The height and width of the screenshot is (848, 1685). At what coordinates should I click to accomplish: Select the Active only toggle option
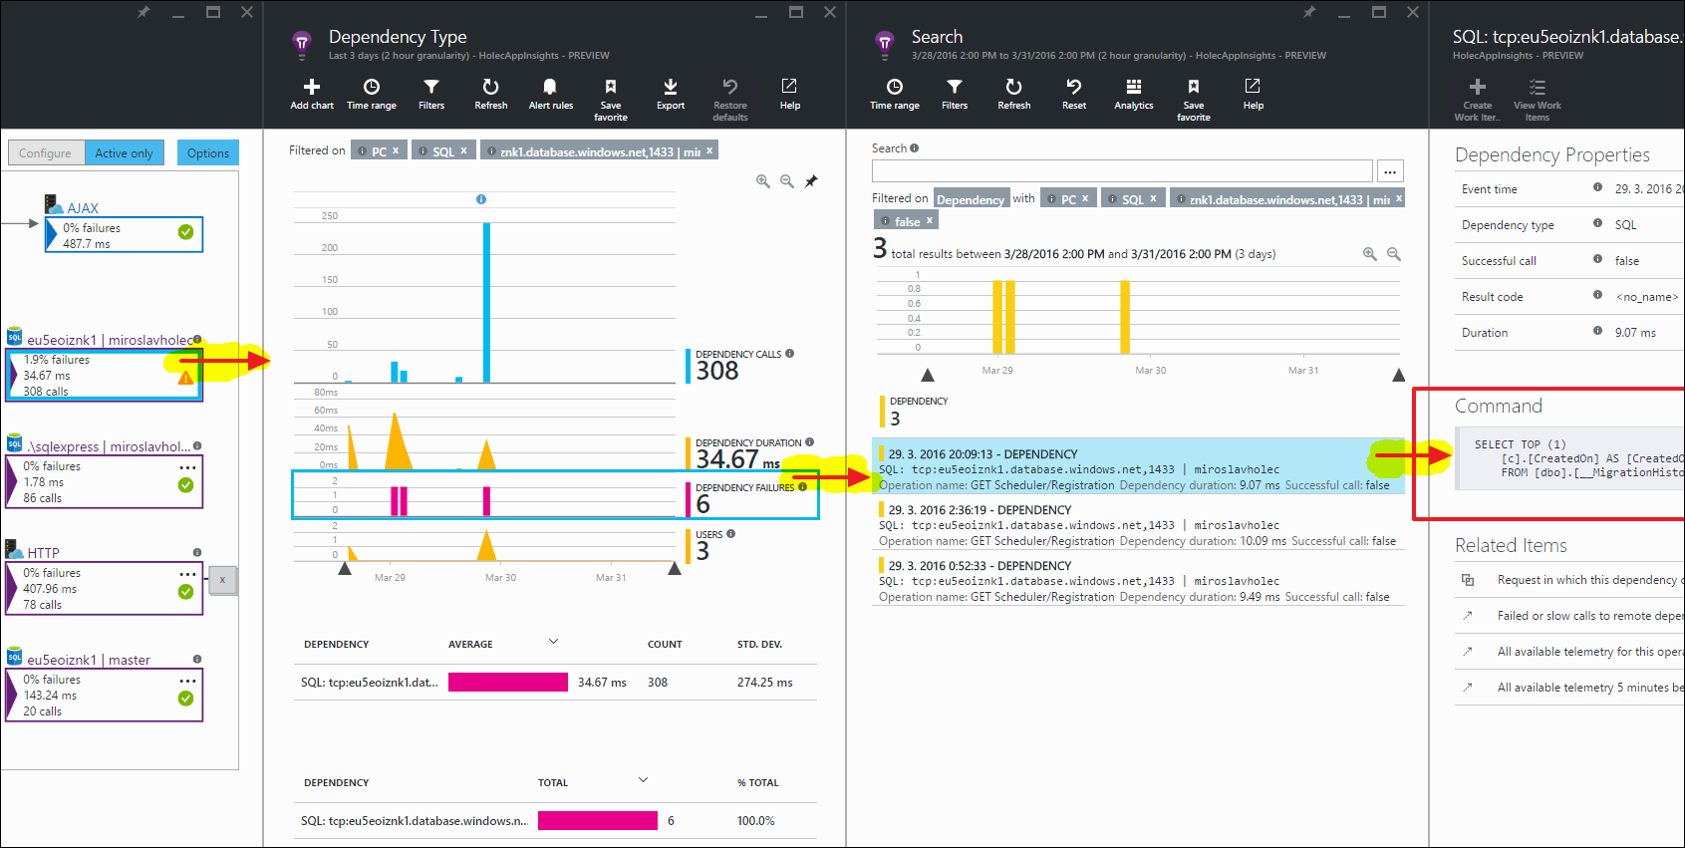pos(125,152)
